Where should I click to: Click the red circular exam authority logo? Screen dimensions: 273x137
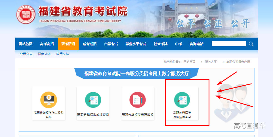pos(26,14)
